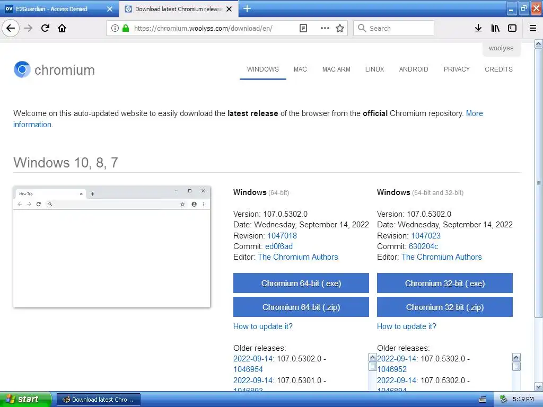543x407 pixels.
Task: Click the Chromium logo icon
Action: (x=22, y=69)
